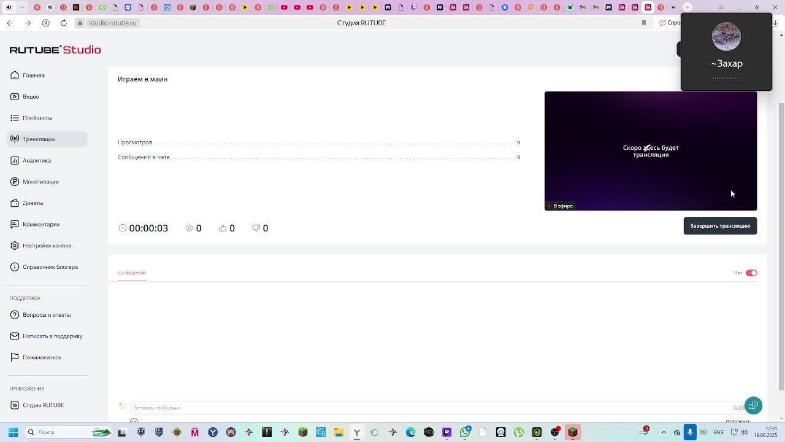Open a new browser tab with plus
785x442 pixels.
pos(687,7)
